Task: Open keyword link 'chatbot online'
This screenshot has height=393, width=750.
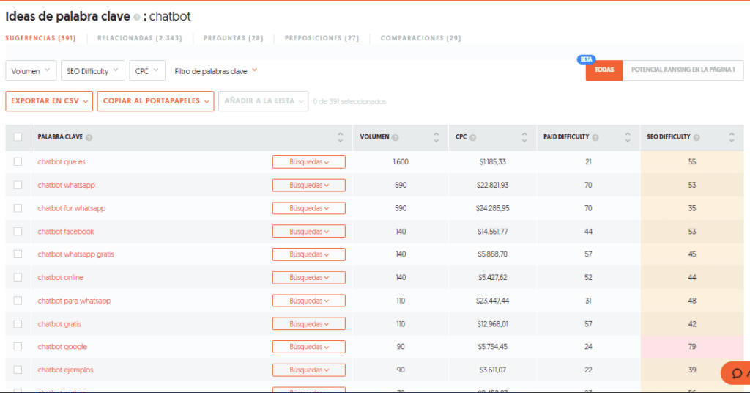Action: click(60, 277)
